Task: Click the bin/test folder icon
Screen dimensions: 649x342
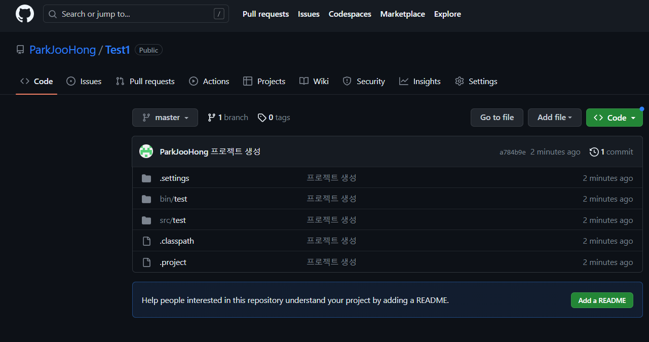Action: point(146,199)
